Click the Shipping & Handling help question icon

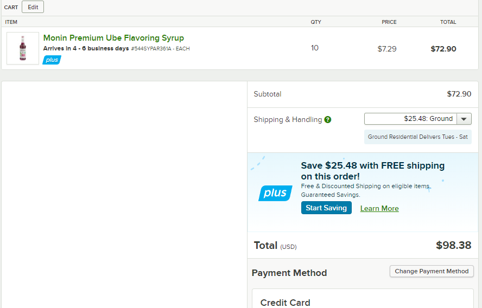tap(328, 120)
